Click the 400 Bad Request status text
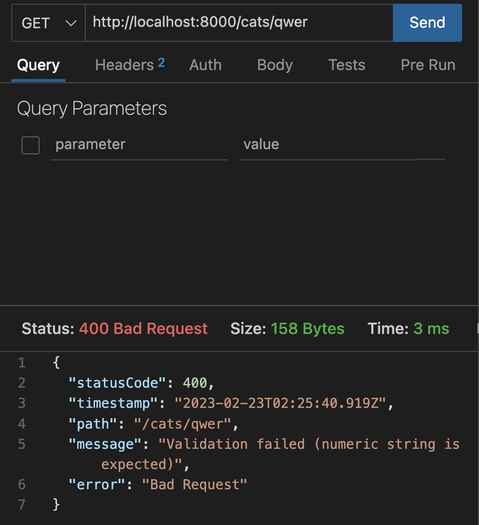479x525 pixels. [144, 328]
